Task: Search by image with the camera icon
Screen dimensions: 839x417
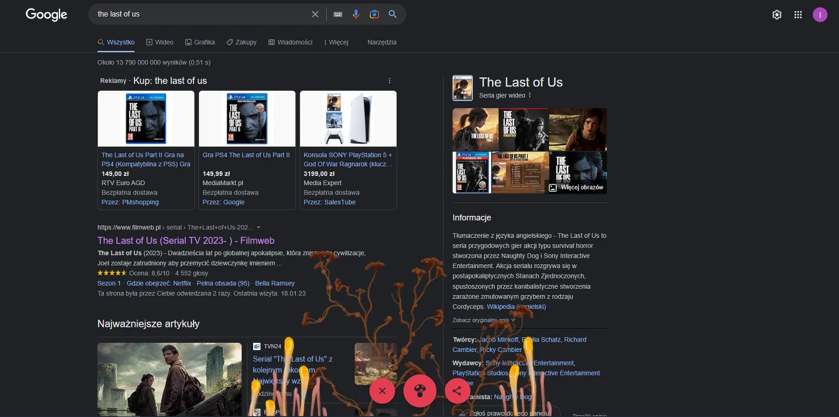Action: pyautogui.click(x=374, y=14)
